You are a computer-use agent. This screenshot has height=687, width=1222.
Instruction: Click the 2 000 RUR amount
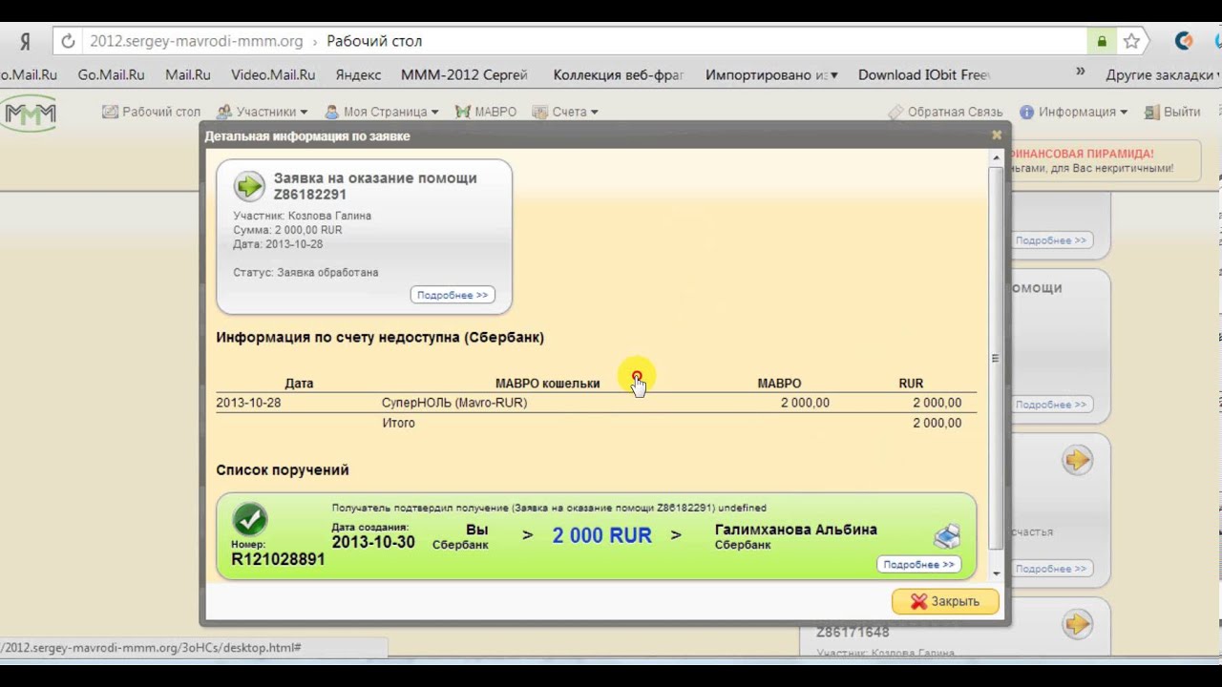[x=602, y=535]
